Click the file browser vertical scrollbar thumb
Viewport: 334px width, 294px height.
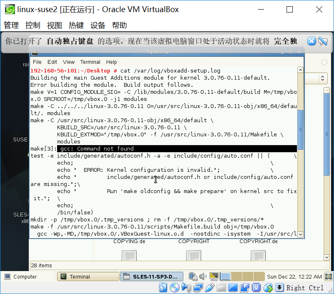[x=327, y=134]
